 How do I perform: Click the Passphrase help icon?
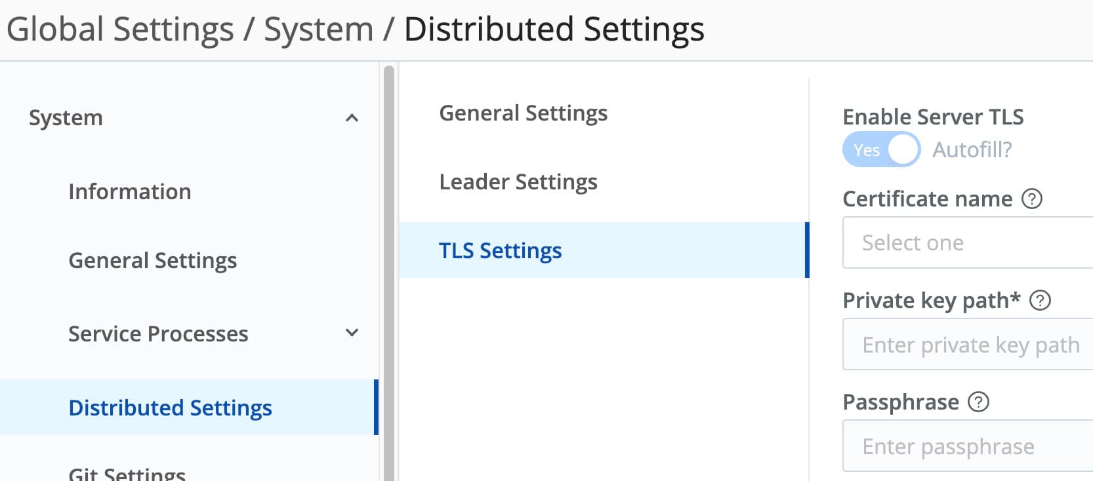point(978,402)
